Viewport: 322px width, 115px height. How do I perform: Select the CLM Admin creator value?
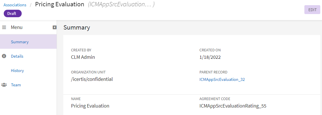(83, 57)
